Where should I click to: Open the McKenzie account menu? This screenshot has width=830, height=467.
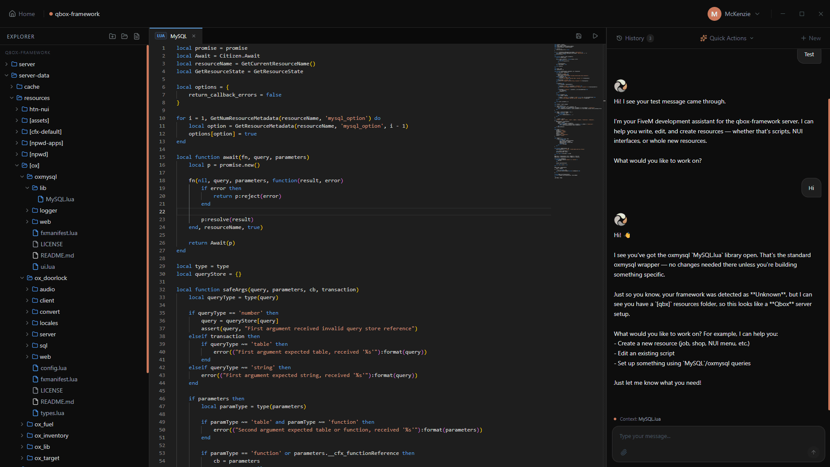pos(734,14)
